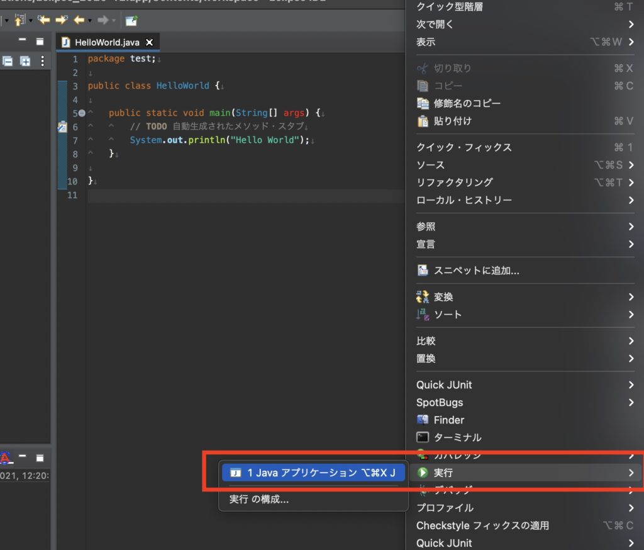Expand the SpotBugs submenu

[525, 402]
